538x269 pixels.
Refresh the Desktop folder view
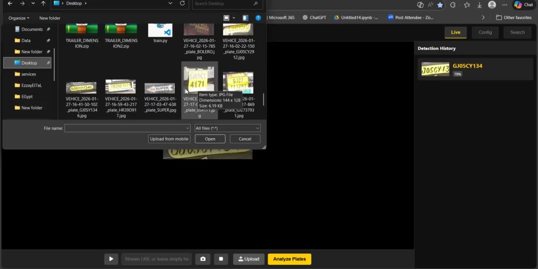(182, 3)
